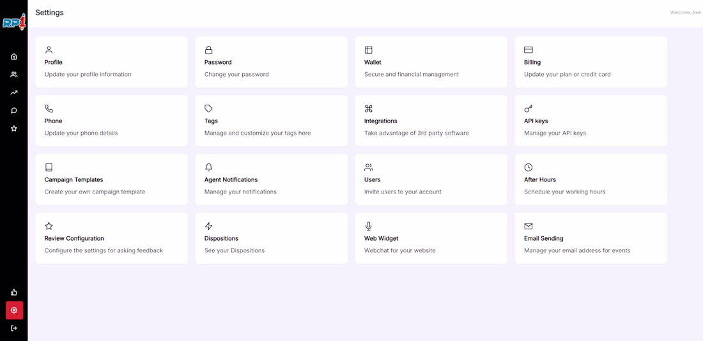
Task: Open the Phone card title
Action: coord(53,121)
